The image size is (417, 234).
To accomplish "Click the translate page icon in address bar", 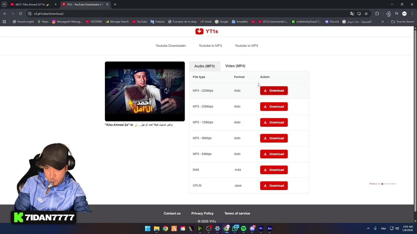I will pyautogui.click(x=352, y=14).
